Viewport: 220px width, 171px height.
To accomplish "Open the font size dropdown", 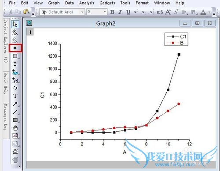I will [x=105, y=12].
